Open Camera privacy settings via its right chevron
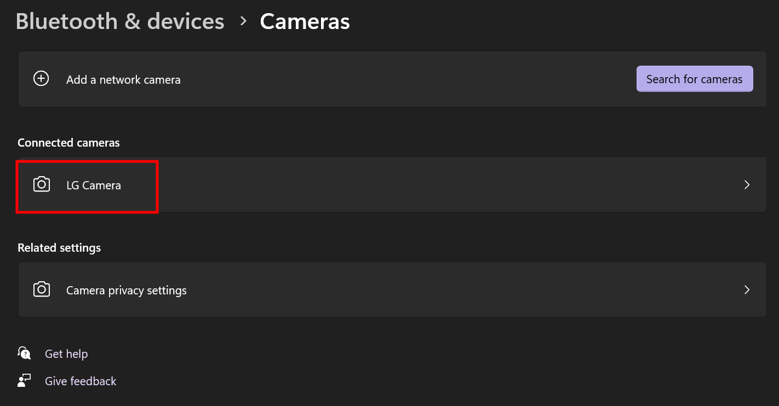 tap(747, 290)
